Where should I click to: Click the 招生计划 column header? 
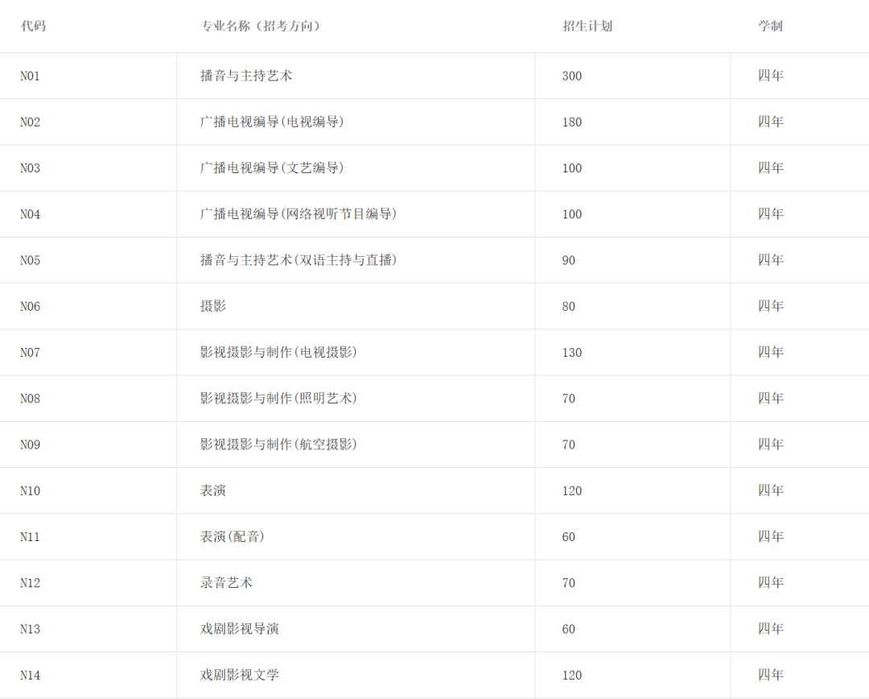click(587, 26)
